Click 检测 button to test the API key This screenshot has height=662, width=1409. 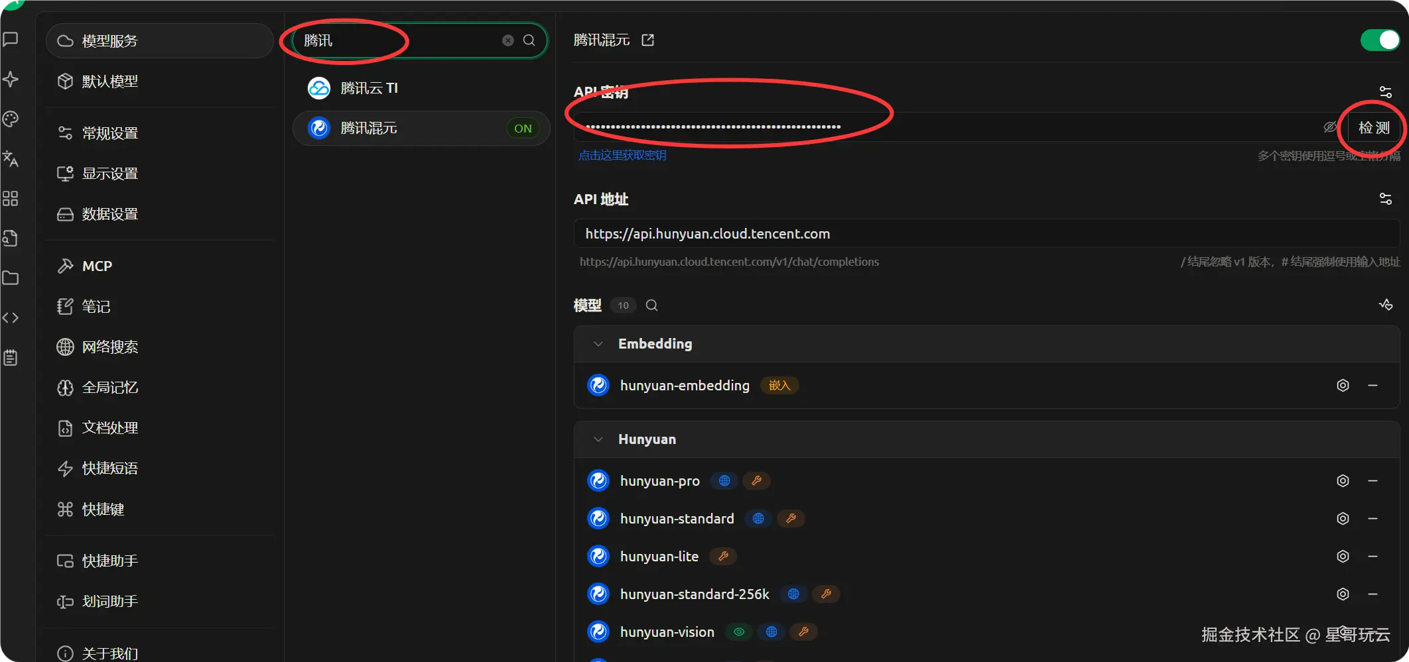coord(1374,128)
